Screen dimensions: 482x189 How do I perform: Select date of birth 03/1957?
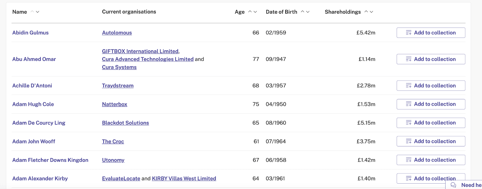(276, 85)
